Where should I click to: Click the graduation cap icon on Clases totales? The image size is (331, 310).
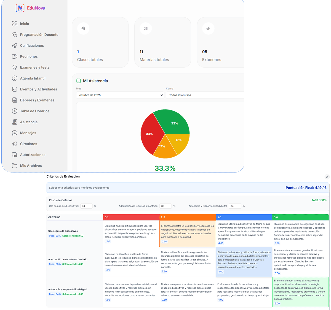pyautogui.click(x=83, y=28)
